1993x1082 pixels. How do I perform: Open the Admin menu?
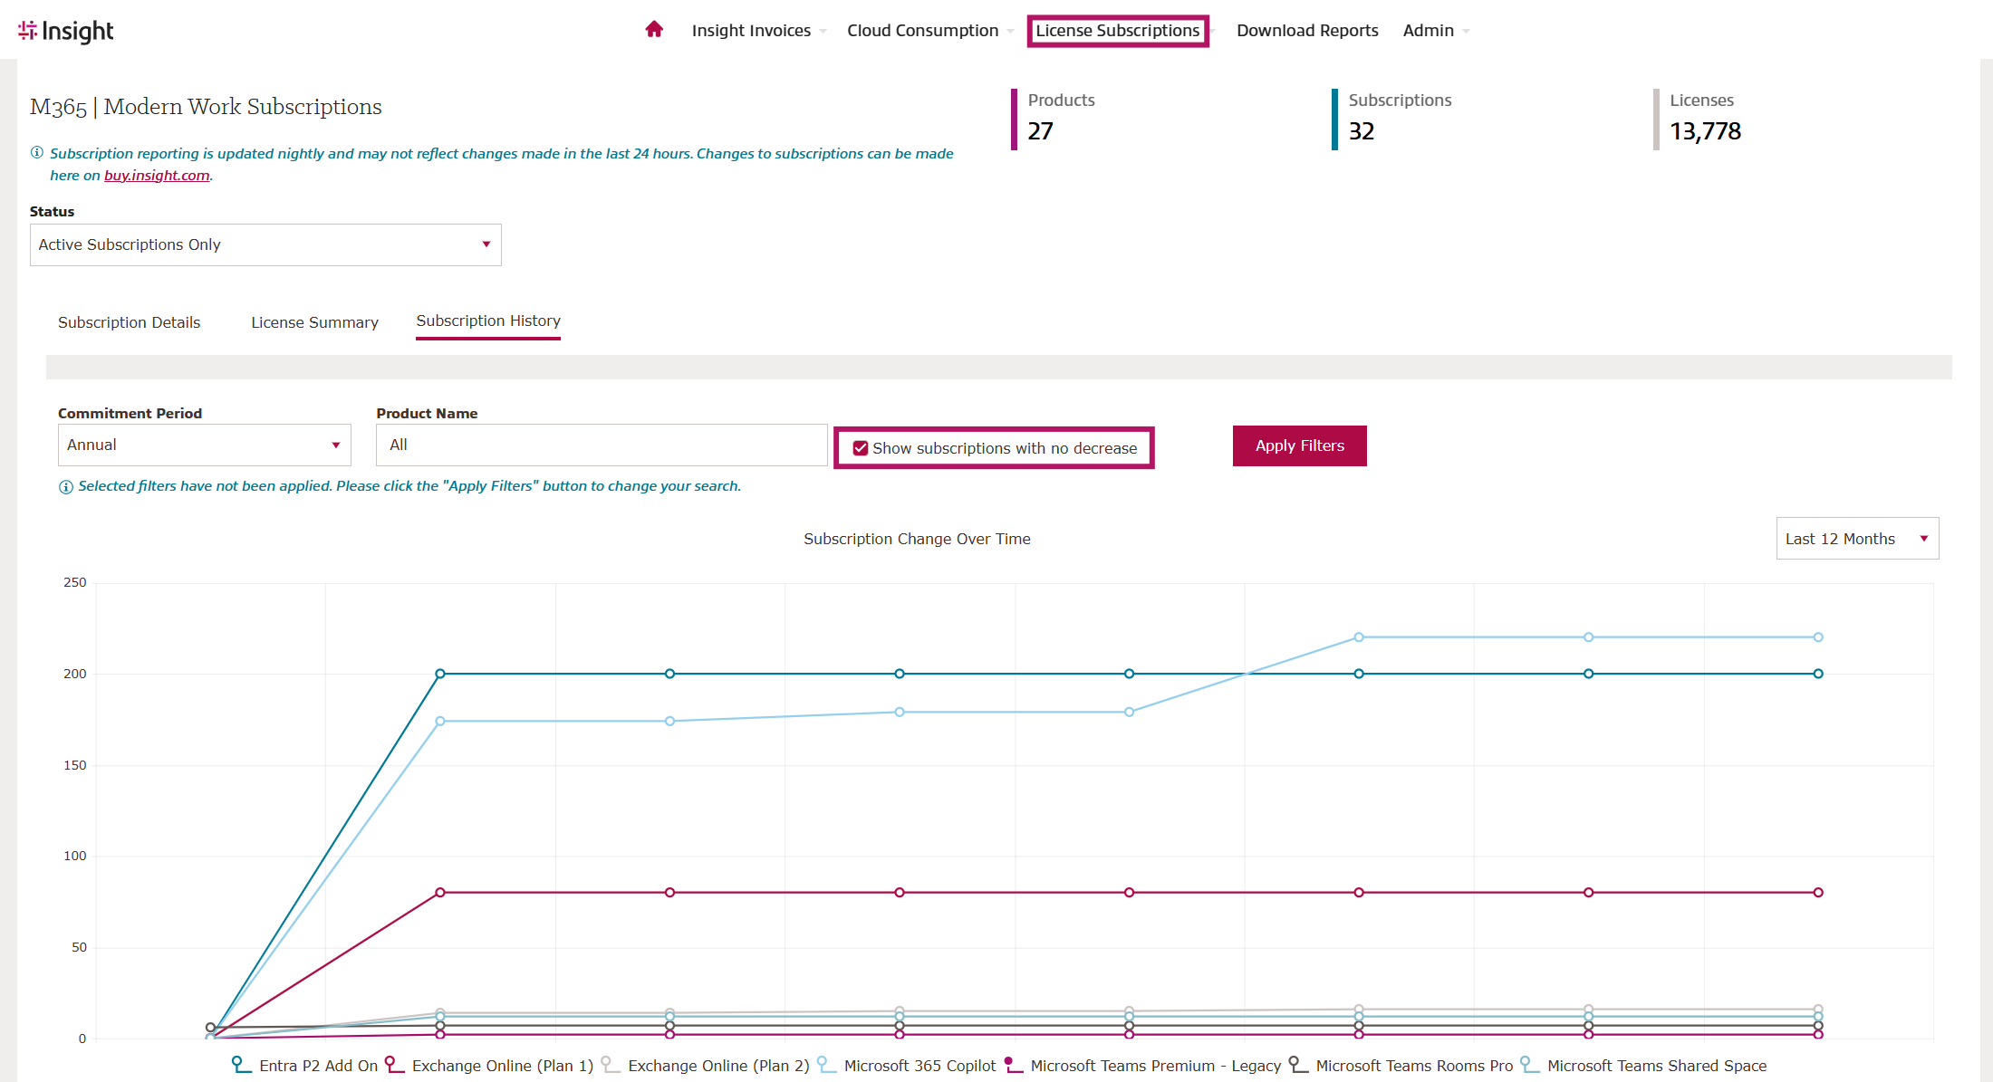[1428, 31]
